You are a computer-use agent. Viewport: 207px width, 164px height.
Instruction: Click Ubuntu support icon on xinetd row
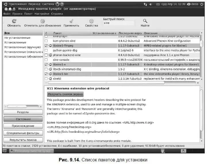pos(50,79)
